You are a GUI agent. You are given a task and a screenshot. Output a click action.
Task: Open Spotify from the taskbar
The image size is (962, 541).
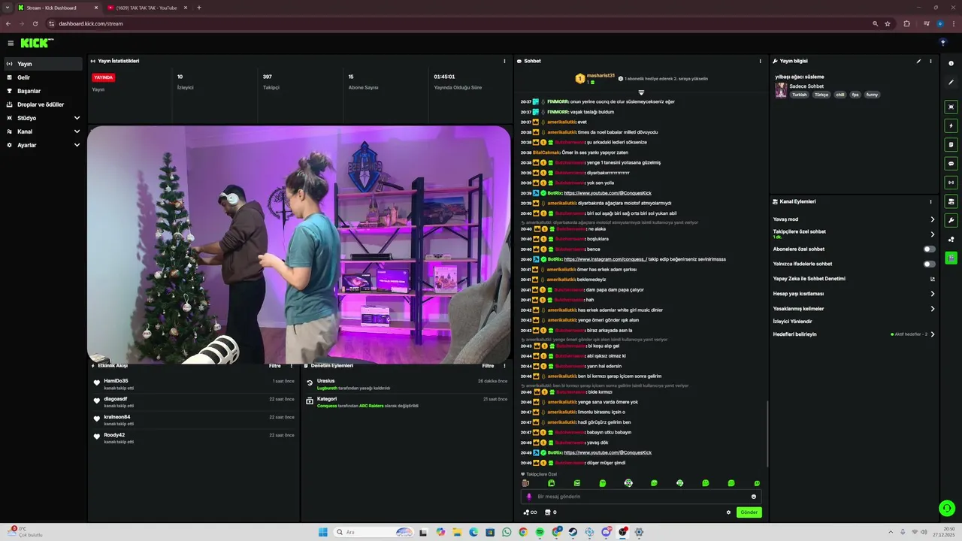coord(540,532)
